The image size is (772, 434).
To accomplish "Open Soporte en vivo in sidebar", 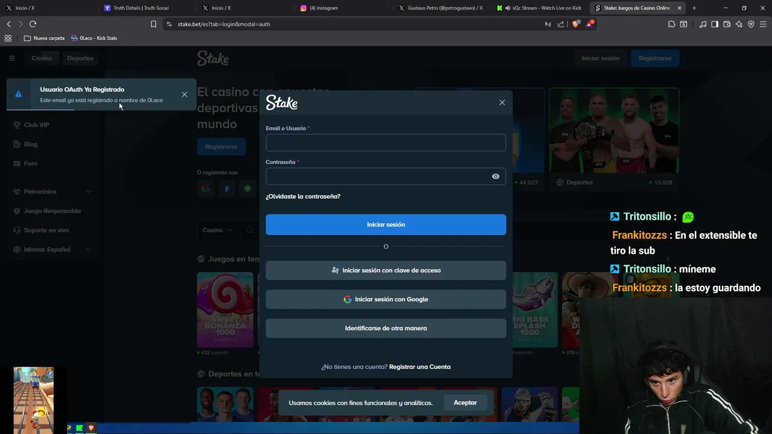I will [x=46, y=230].
